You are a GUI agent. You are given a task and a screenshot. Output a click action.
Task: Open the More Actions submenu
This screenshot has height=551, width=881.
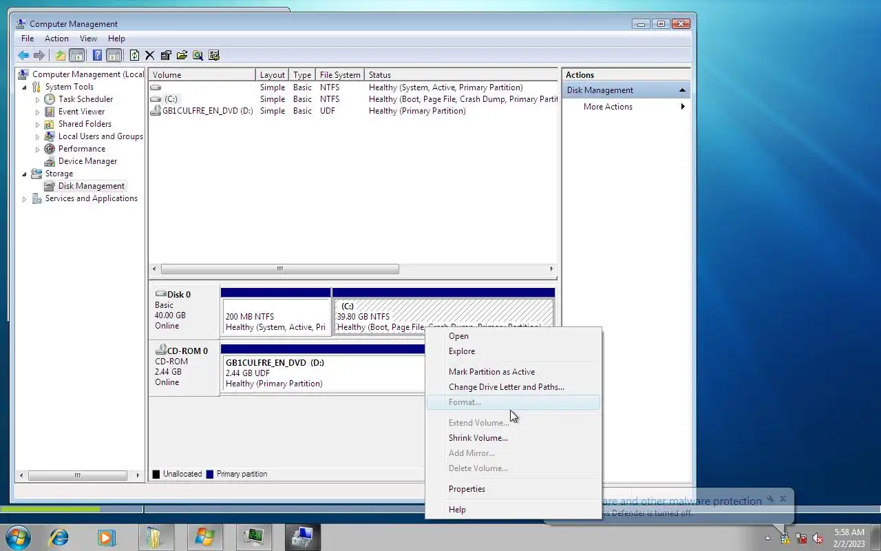click(626, 107)
